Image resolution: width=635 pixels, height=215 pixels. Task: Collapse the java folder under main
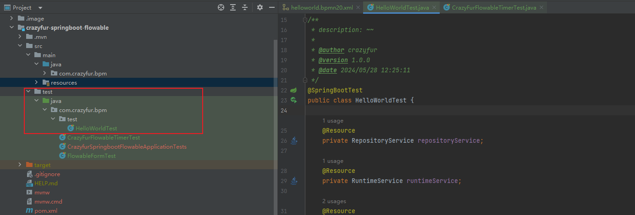pyautogui.click(x=37, y=64)
